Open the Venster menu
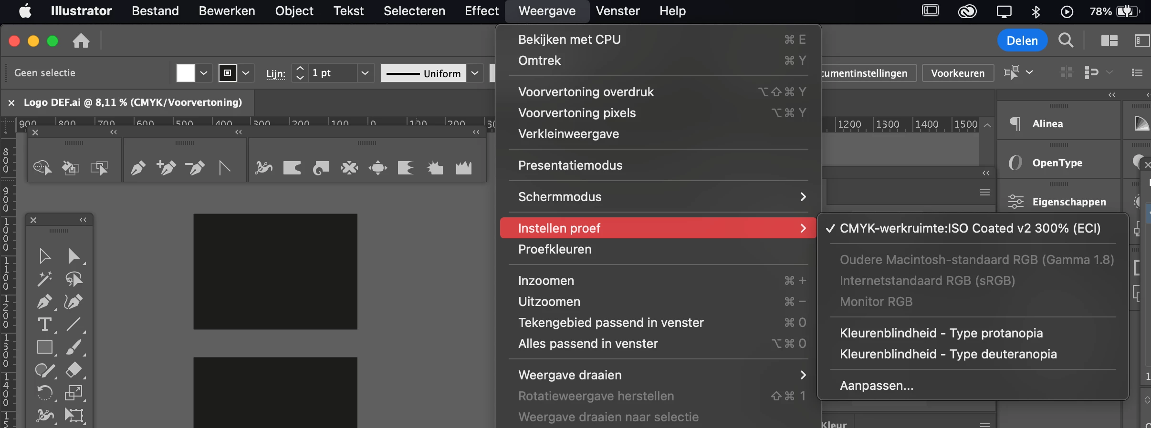1151x428 pixels. (x=617, y=11)
